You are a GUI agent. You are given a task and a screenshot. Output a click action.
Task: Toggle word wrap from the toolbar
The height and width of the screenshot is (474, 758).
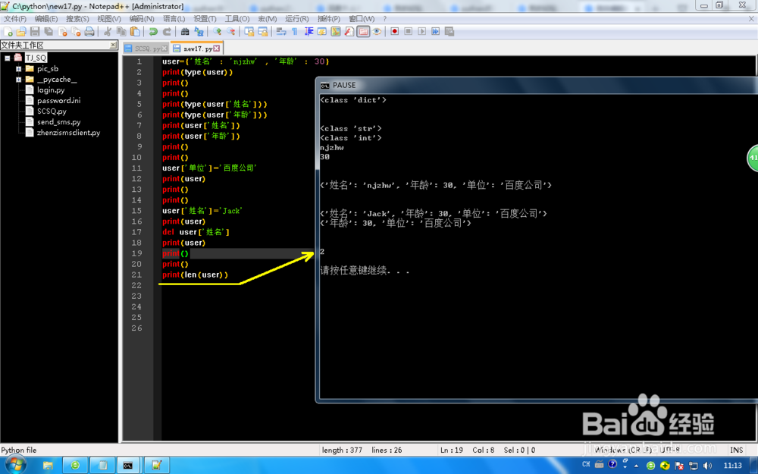280,32
